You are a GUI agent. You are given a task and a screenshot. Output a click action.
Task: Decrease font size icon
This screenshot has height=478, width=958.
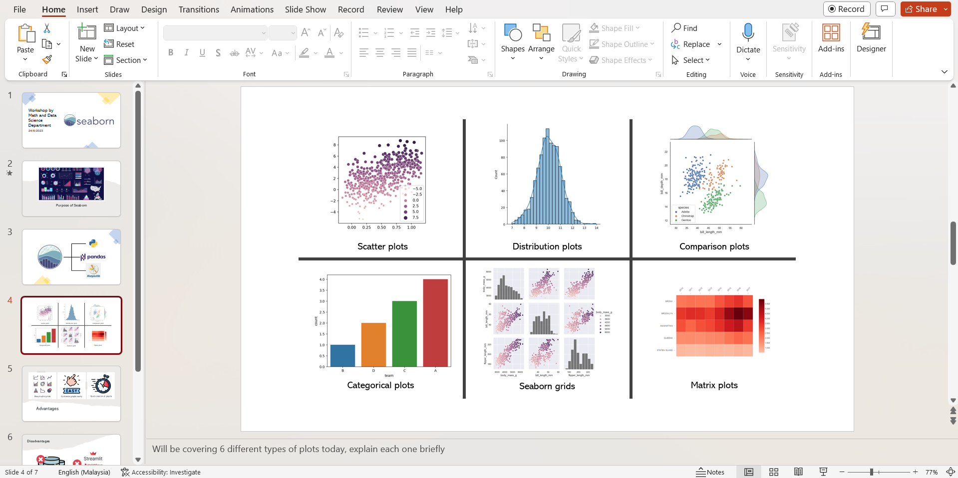pyautogui.click(x=322, y=33)
